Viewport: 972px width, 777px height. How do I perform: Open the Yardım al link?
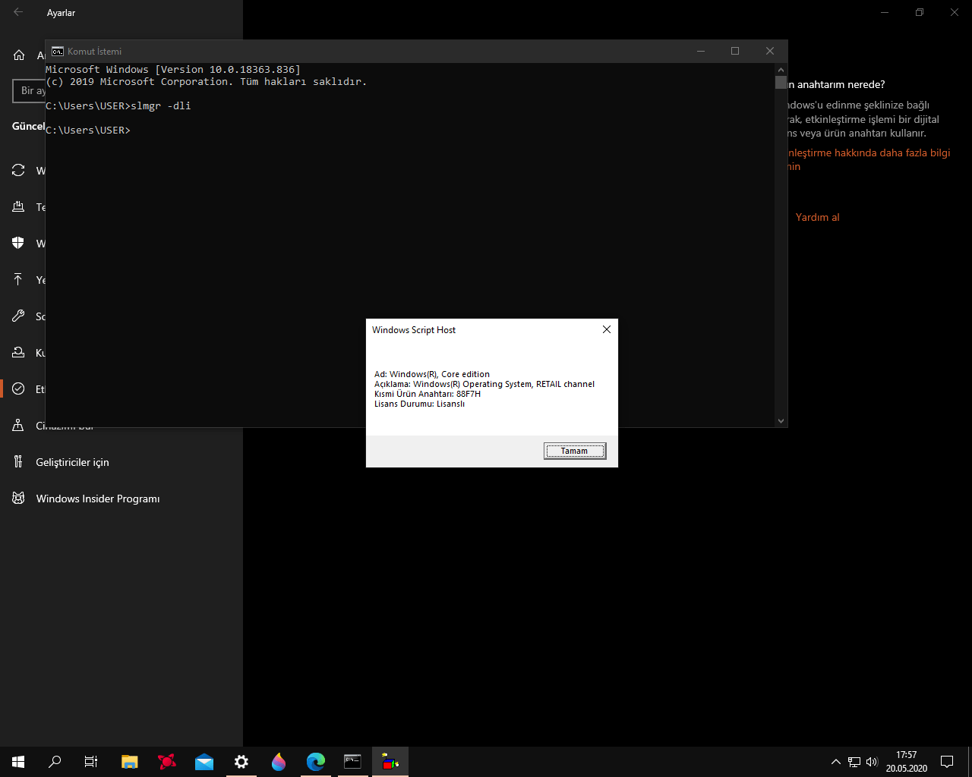click(818, 218)
